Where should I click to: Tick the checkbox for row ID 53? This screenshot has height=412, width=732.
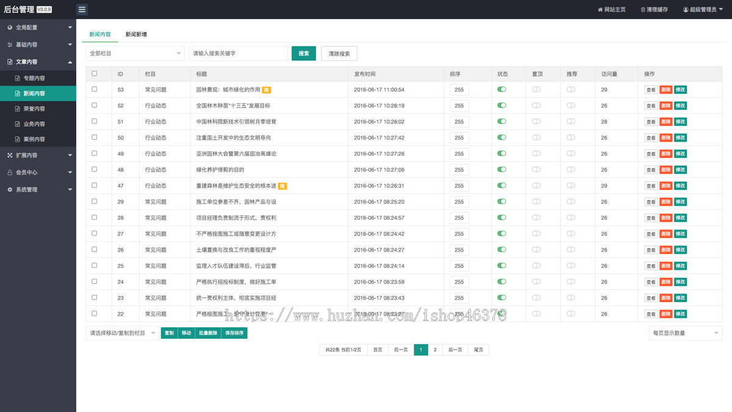click(x=94, y=89)
